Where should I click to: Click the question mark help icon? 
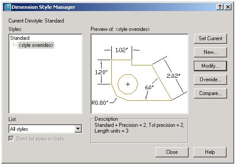(220, 7)
